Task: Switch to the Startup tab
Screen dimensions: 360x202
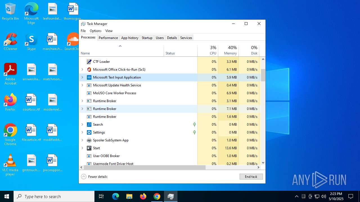Action: pyautogui.click(x=147, y=38)
